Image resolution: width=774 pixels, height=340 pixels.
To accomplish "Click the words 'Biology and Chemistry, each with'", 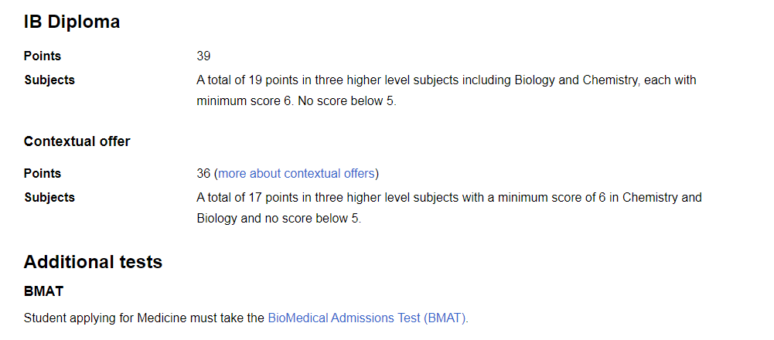I will [605, 80].
